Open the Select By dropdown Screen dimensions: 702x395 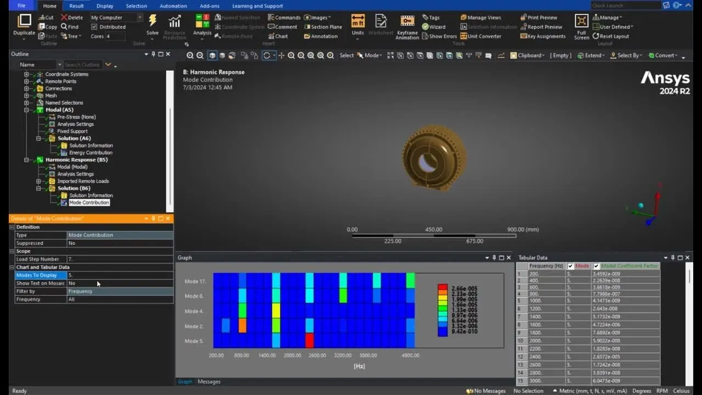[626, 55]
